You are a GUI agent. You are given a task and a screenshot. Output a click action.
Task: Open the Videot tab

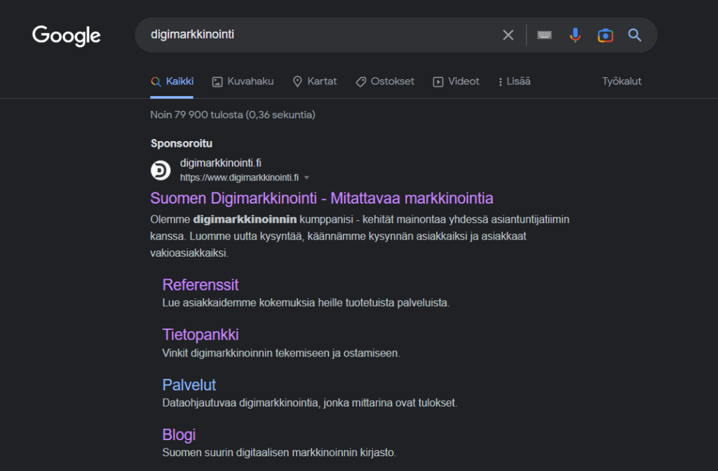(456, 81)
